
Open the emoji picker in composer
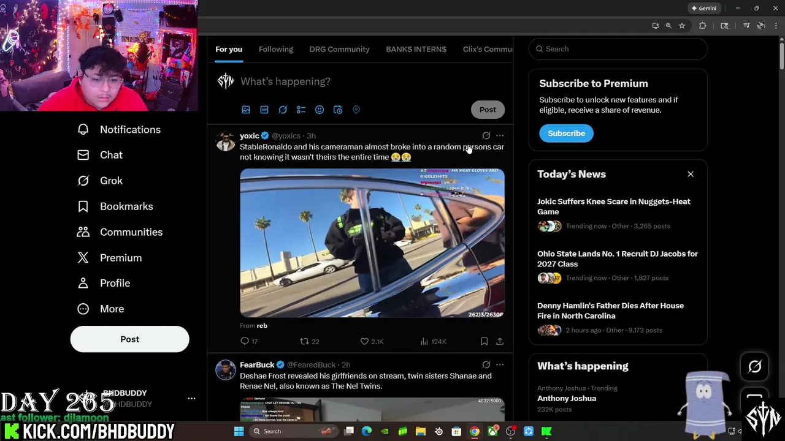pyautogui.click(x=320, y=110)
